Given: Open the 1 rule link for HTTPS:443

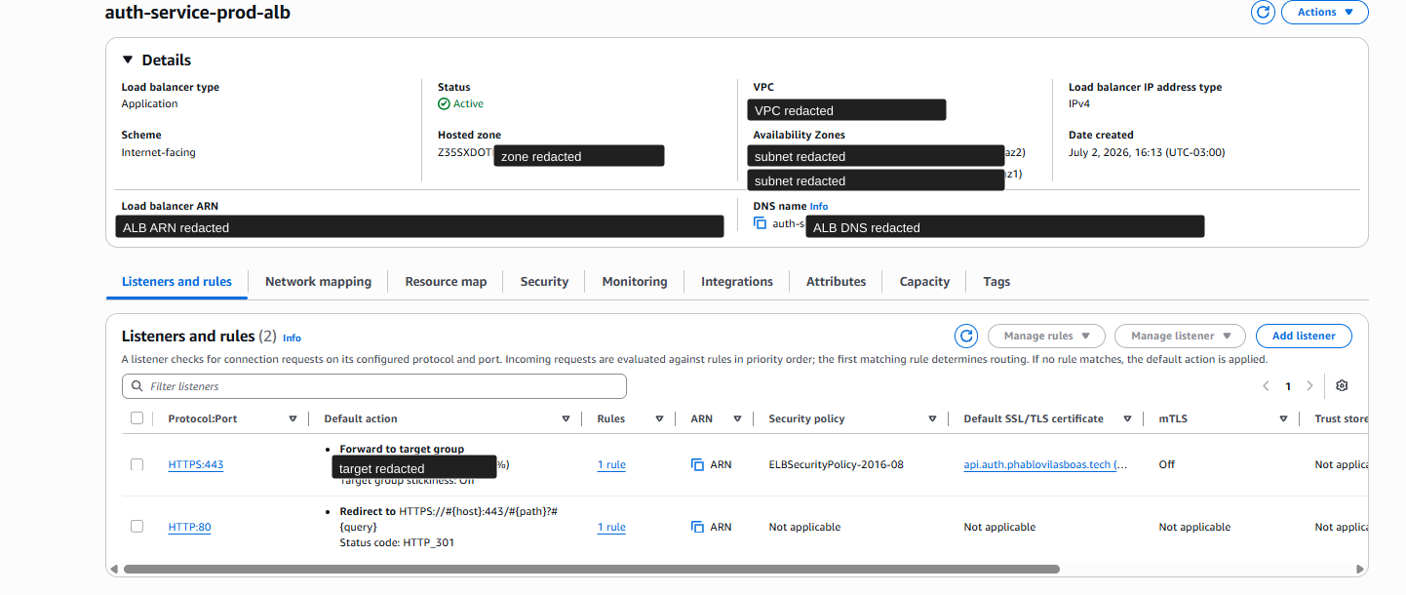Looking at the screenshot, I should click(x=611, y=464).
